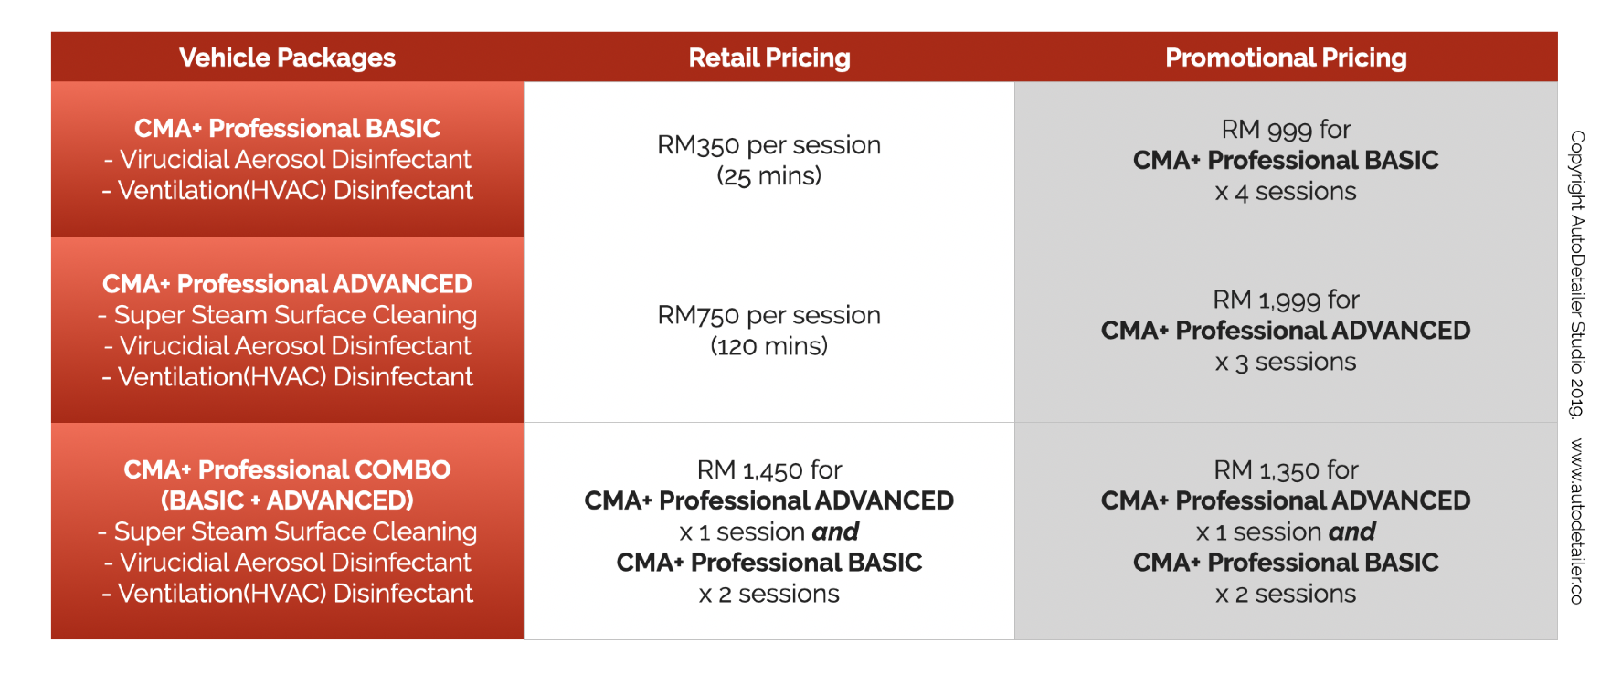Select the "Retail Pricing" column header

tap(769, 58)
